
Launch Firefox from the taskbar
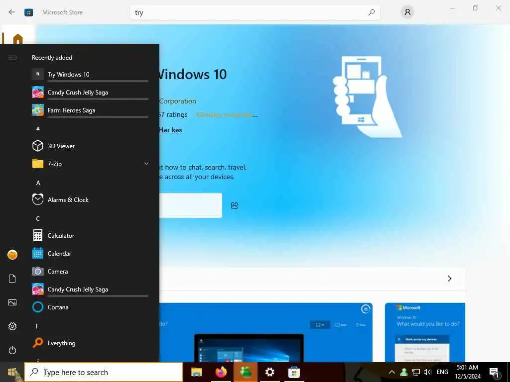pyautogui.click(x=221, y=372)
